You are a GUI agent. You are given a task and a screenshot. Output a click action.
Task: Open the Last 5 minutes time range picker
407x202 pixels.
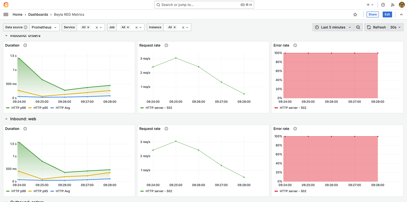point(333,27)
